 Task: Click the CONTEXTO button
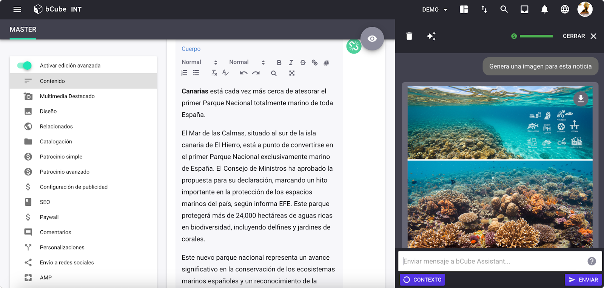tap(422, 280)
